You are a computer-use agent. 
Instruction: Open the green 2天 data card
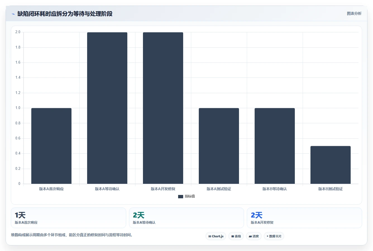[187, 218]
